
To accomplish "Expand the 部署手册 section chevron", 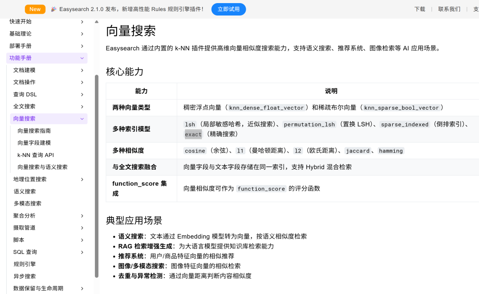I will point(82,46).
